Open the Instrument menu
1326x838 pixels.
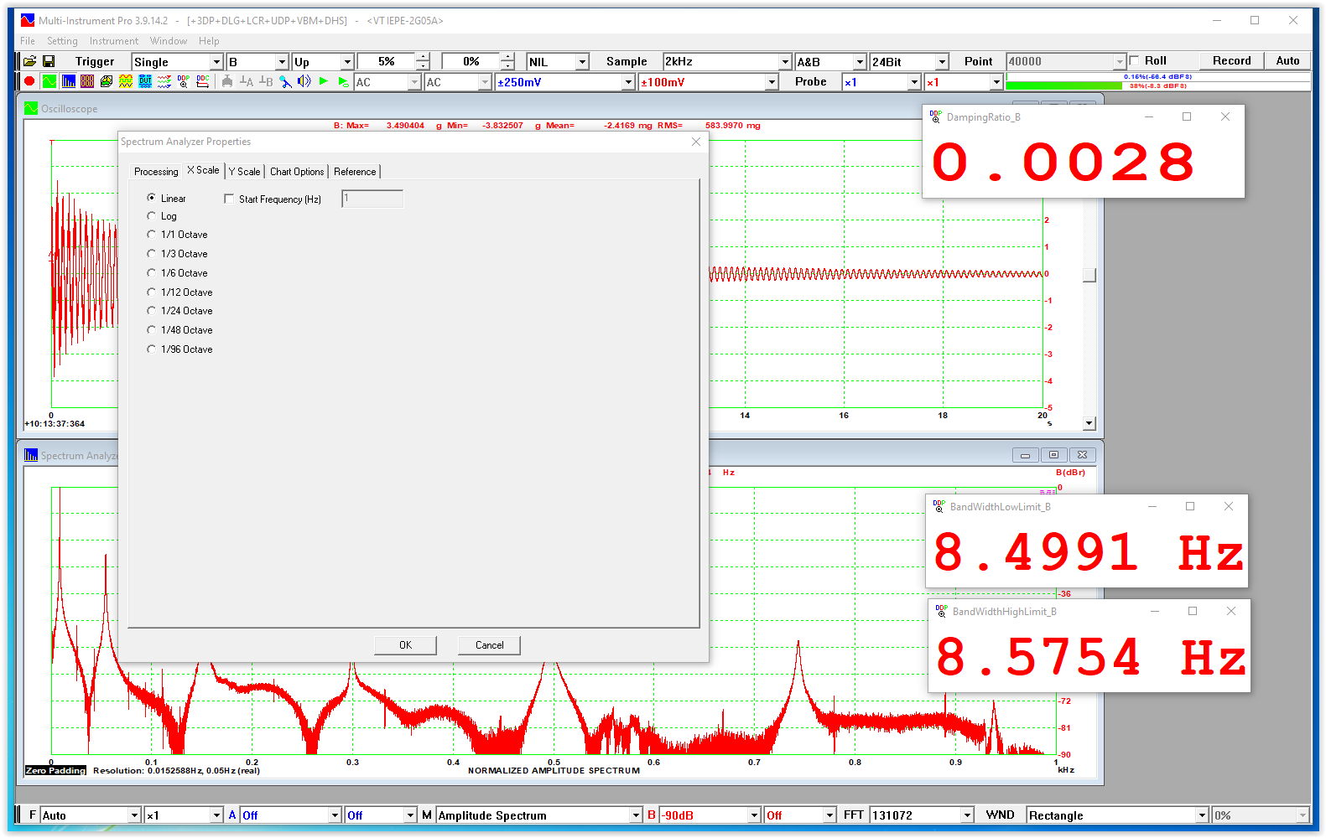[114, 41]
